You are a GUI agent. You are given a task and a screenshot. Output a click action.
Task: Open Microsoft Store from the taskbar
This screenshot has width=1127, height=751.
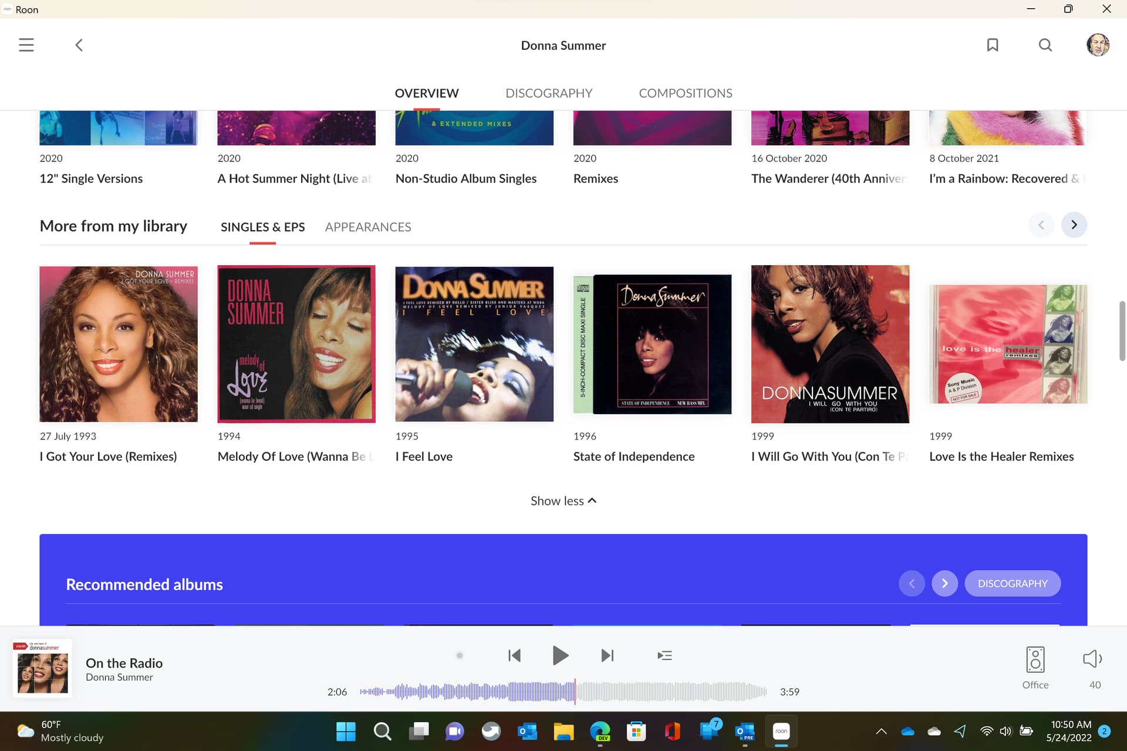(636, 731)
